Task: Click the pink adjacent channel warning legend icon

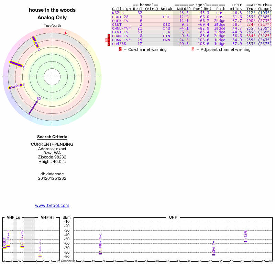Action: coord(193,49)
